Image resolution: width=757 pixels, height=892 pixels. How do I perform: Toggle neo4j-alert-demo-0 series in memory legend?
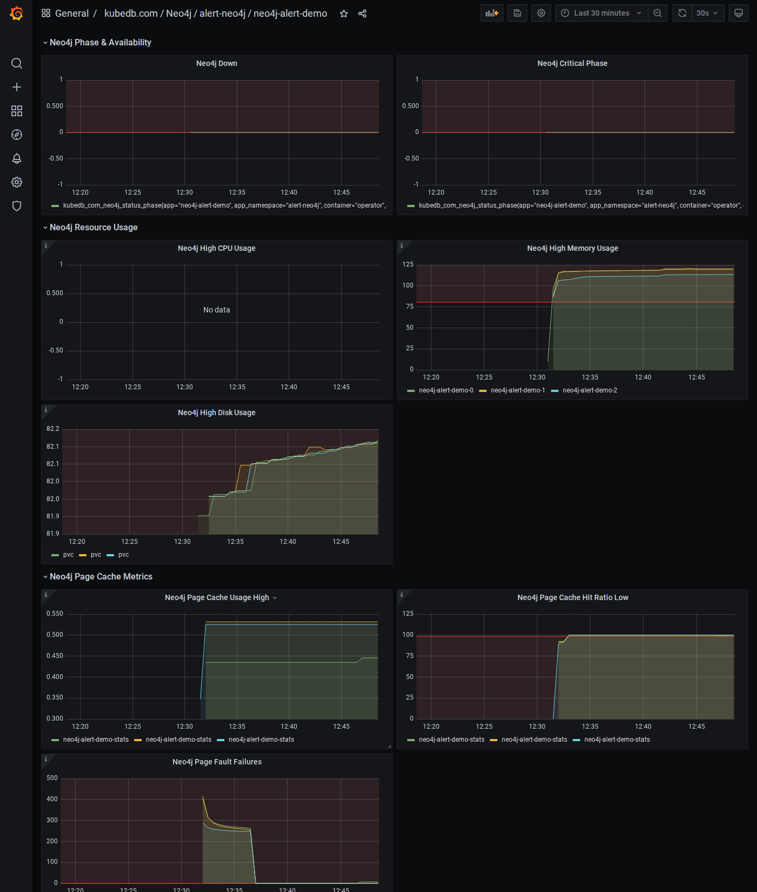pos(446,390)
